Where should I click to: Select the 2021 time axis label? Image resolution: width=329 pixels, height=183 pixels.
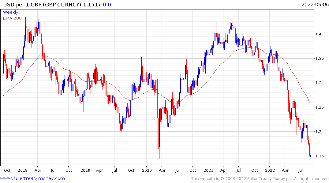coord(208,170)
